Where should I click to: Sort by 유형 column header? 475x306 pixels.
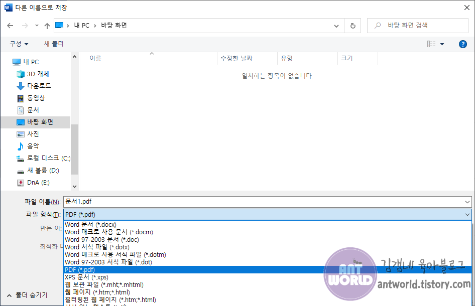coord(307,58)
